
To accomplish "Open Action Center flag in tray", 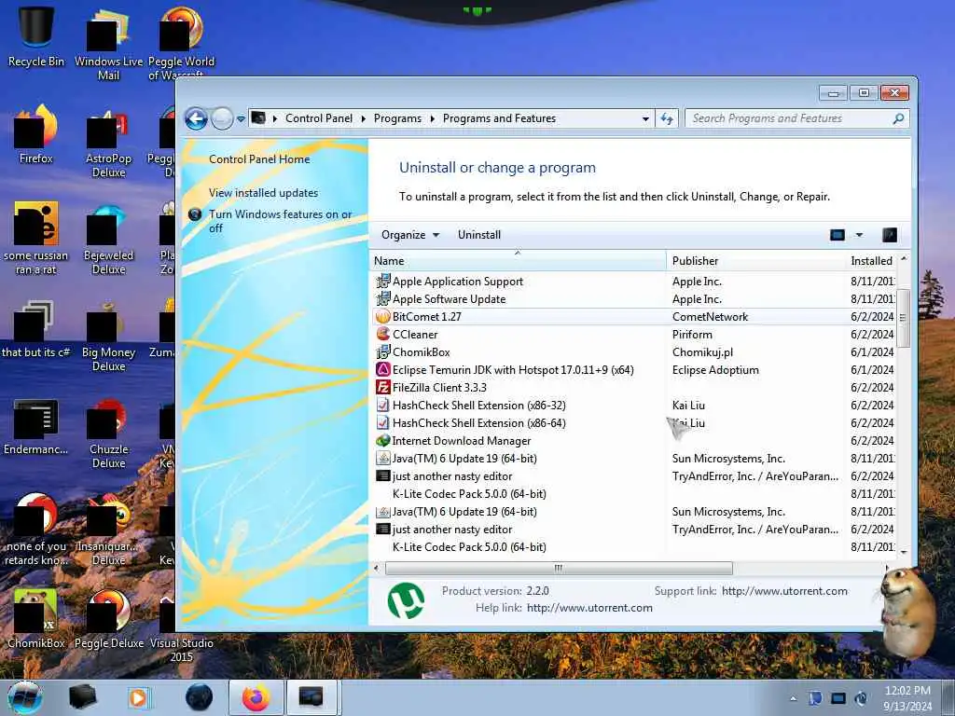I will [x=815, y=698].
